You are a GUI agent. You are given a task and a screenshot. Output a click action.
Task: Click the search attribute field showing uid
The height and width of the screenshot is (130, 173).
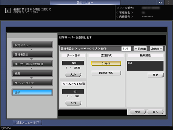click(x=145, y=66)
